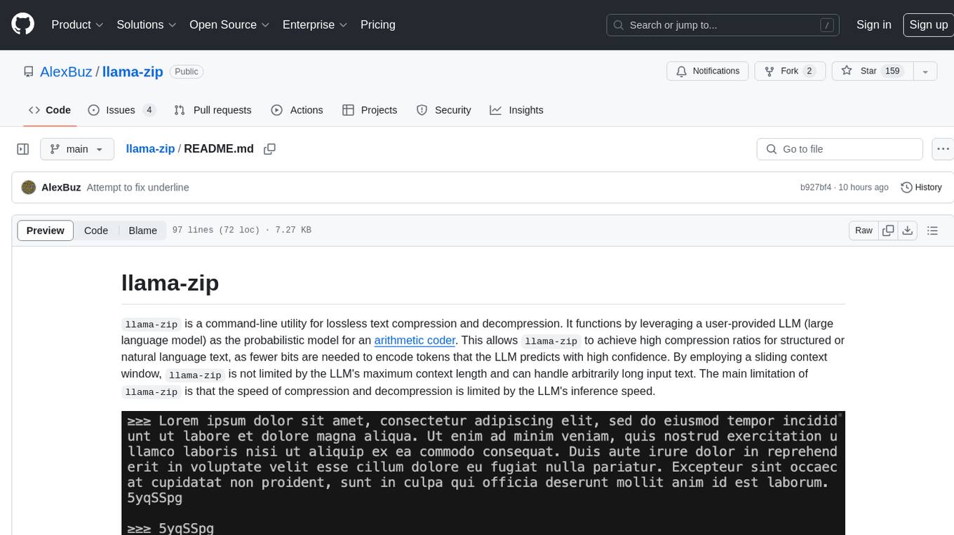Follow the arithmetic coder link

pos(415,340)
